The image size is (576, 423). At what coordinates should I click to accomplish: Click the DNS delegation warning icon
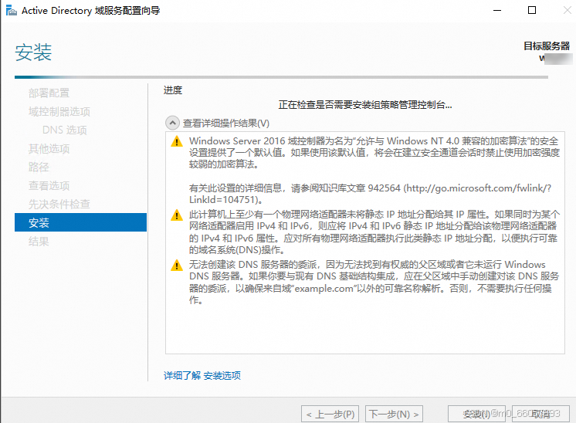click(x=177, y=265)
